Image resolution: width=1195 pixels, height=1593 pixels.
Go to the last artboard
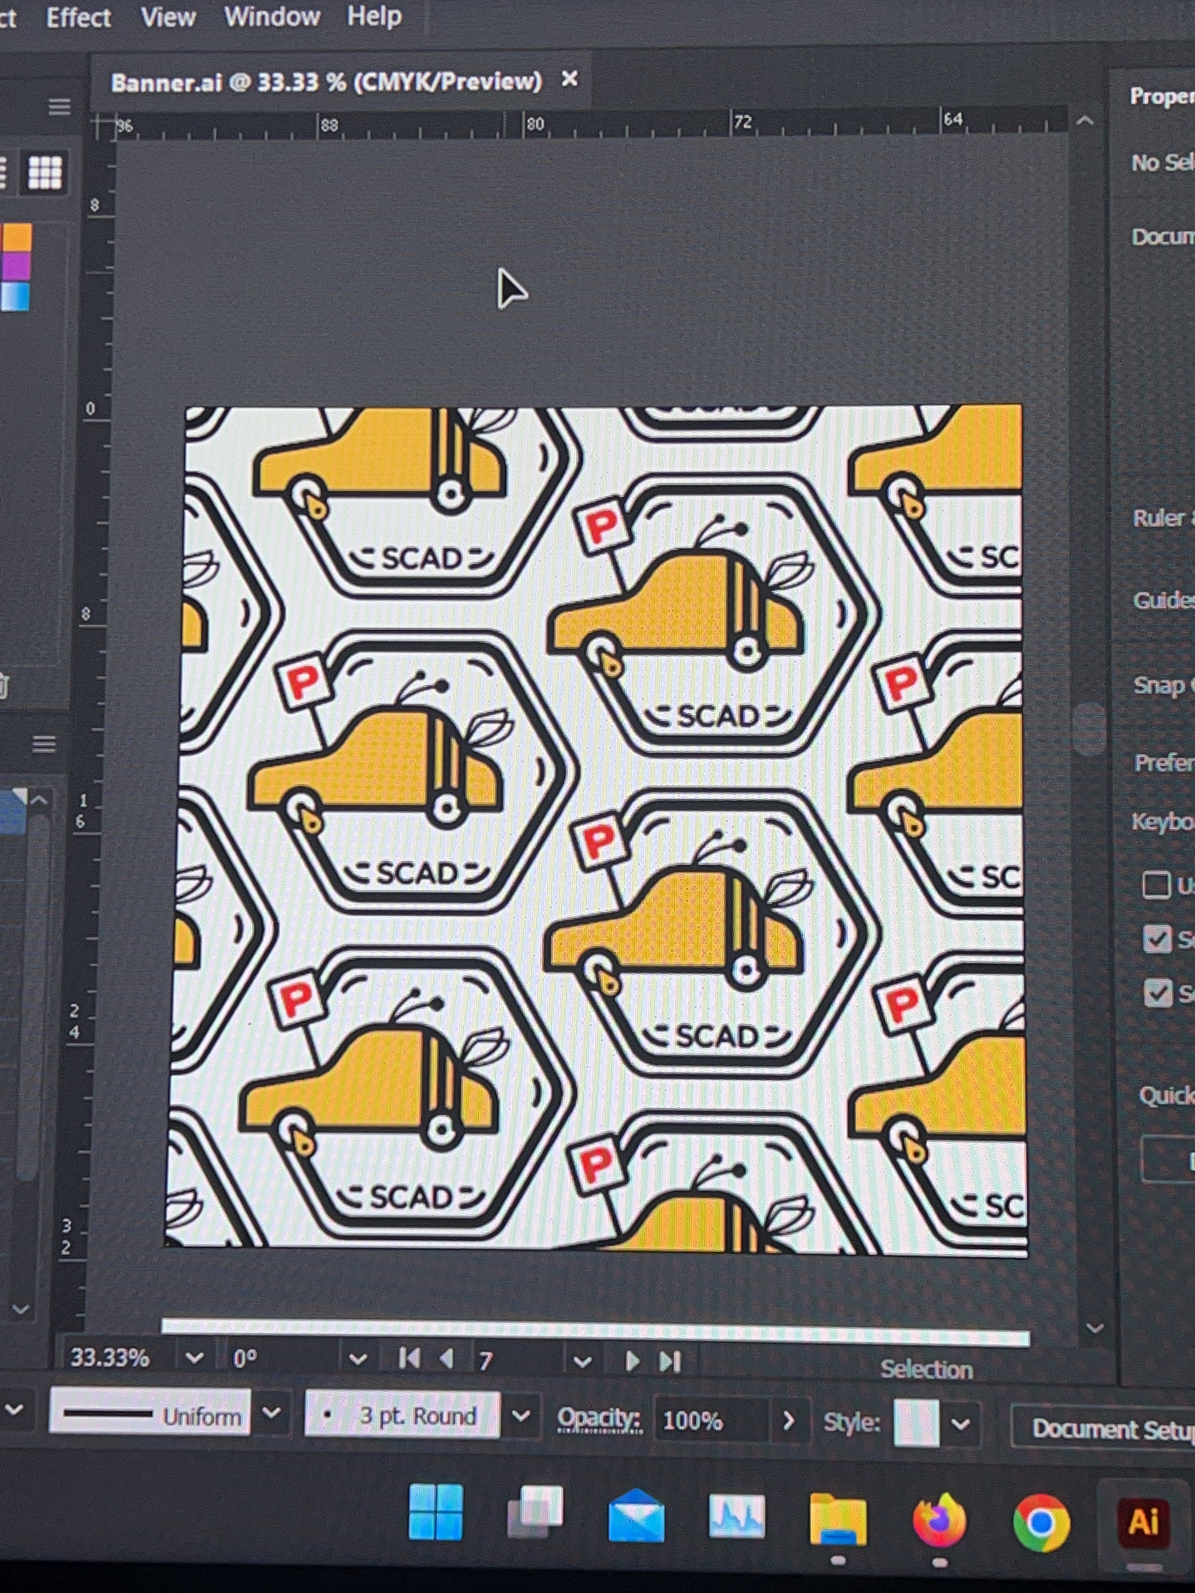click(669, 1361)
